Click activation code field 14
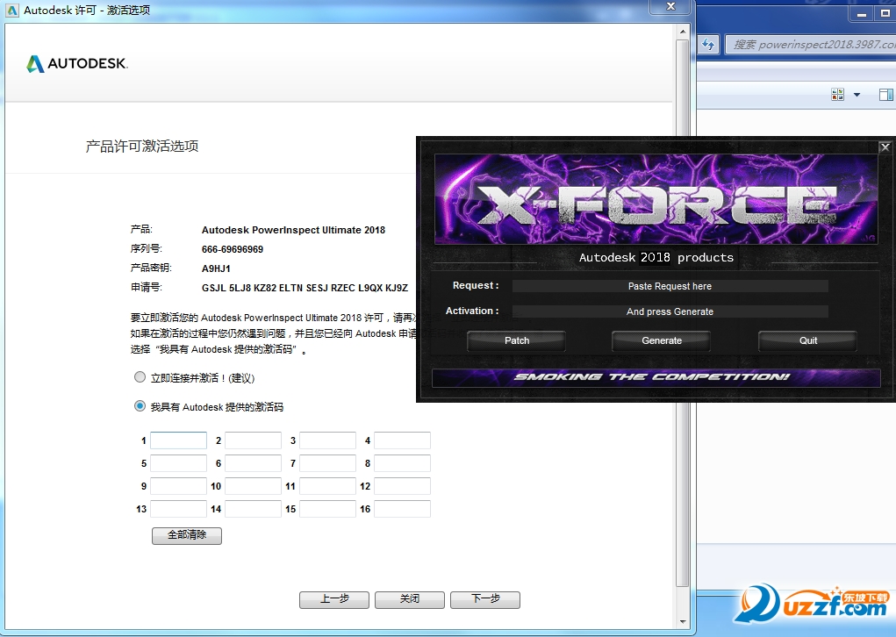The width and height of the screenshot is (896, 637). [x=253, y=509]
